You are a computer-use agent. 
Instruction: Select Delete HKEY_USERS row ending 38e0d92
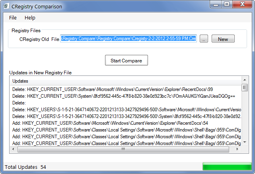pos(127,116)
